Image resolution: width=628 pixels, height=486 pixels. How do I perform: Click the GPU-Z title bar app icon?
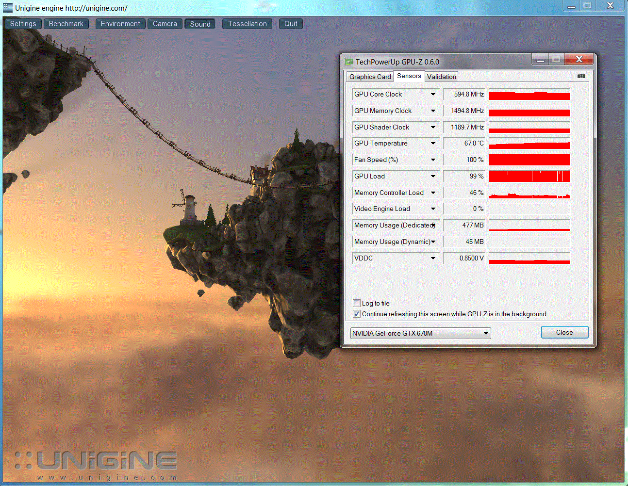(x=348, y=62)
